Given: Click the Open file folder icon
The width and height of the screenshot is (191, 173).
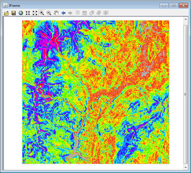Looking at the screenshot, I should pos(7,13).
